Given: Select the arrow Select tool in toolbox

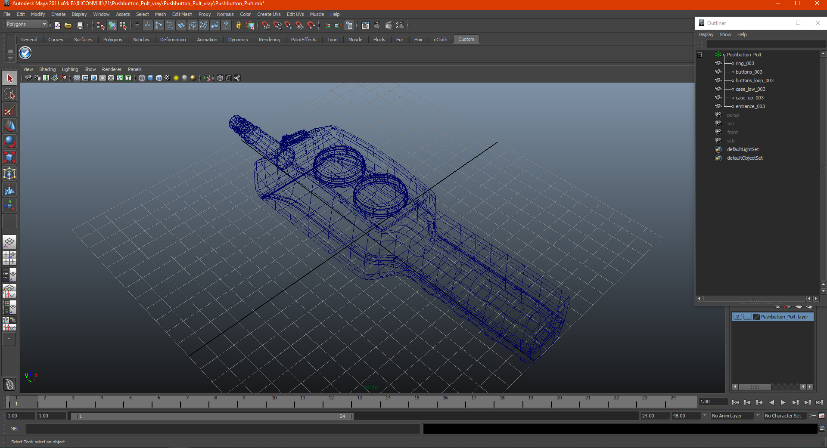Looking at the screenshot, I should [9, 78].
